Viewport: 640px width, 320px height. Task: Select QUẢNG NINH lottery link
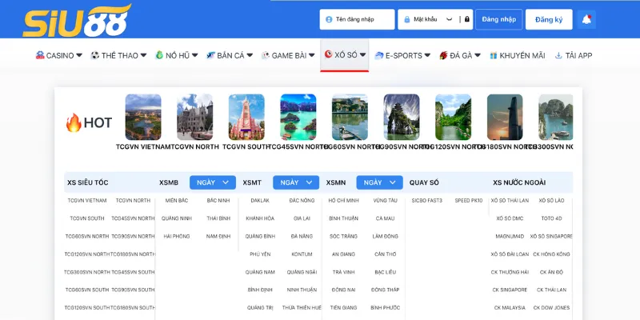[x=177, y=218]
